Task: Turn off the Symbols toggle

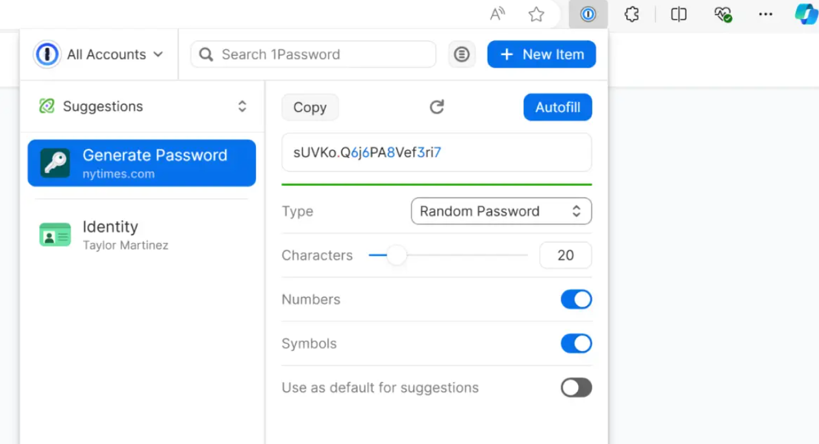Action: pyautogui.click(x=576, y=343)
